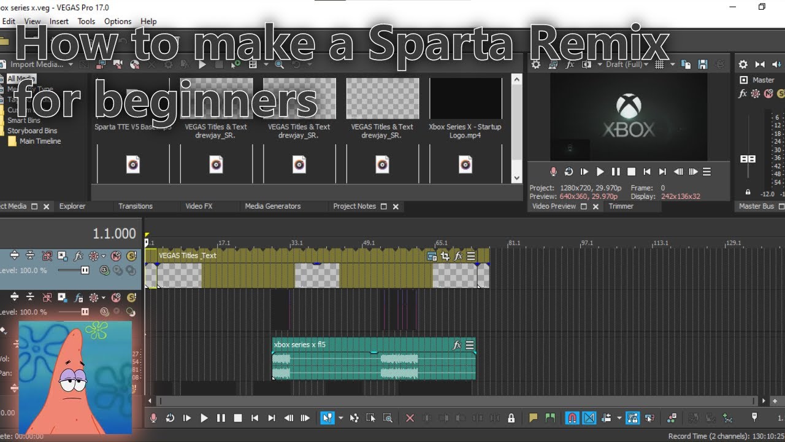Open the Insert menu
The height and width of the screenshot is (442, 785).
[59, 21]
